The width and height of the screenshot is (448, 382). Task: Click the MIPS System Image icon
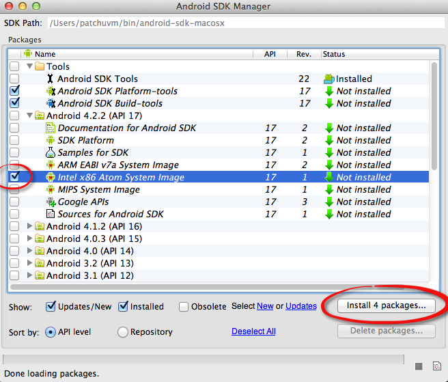(x=51, y=189)
